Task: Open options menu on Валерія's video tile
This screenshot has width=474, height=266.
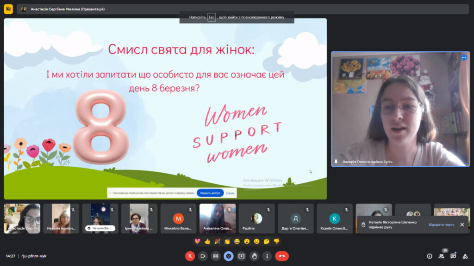Action: point(463,57)
